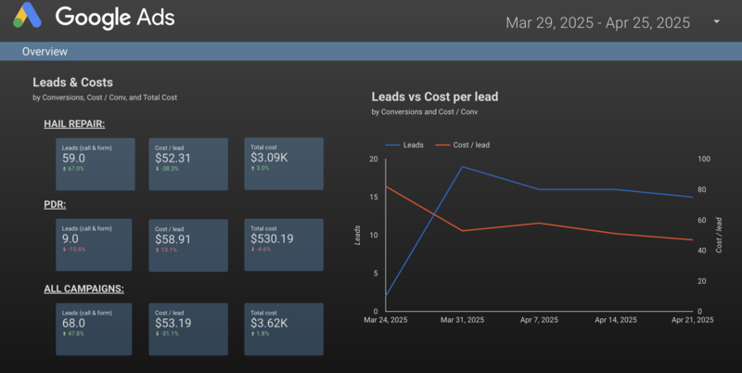Click the Leads vs Cost per lead chart title
This screenshot has height=373, width=742.
click(436, 96)
